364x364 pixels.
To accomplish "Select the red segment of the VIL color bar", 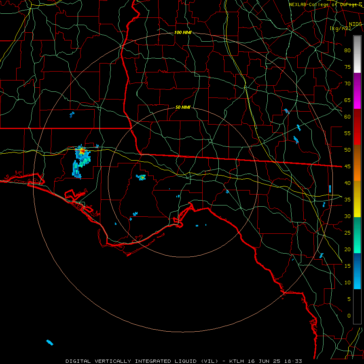I will tap(357, 127).
